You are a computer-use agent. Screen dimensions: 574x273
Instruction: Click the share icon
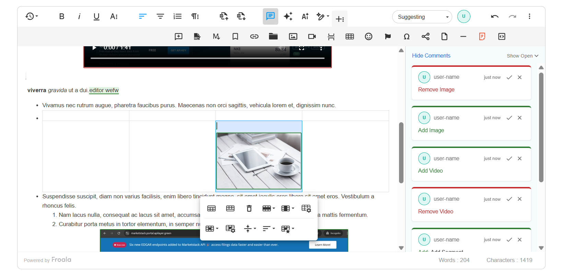(x=425, y=37)
